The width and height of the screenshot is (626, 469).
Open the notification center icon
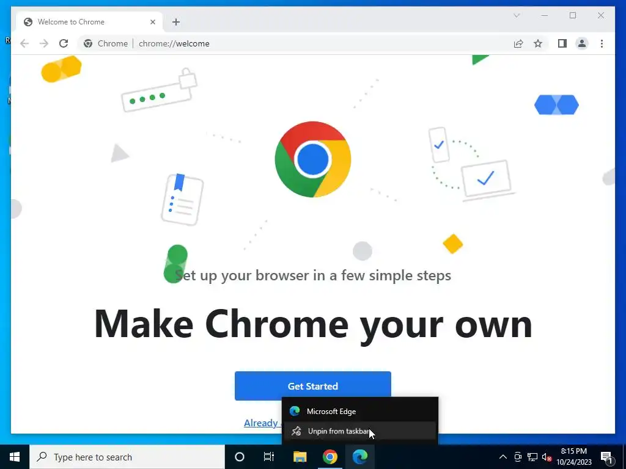606,457
